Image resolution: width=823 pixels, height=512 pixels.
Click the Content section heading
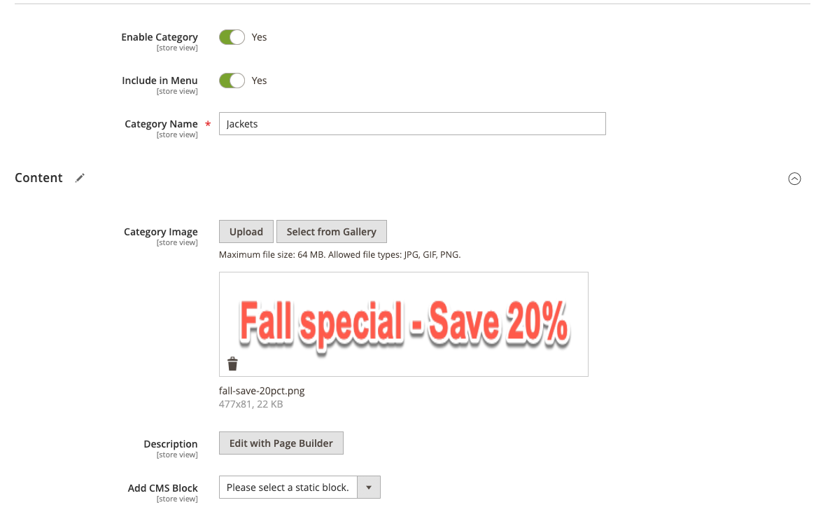[x=39, y=178]
